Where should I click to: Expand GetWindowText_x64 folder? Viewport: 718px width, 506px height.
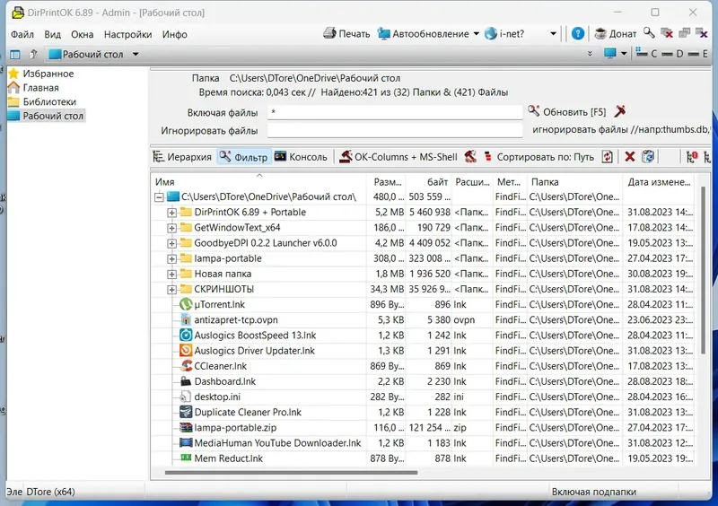click(171, 228)
